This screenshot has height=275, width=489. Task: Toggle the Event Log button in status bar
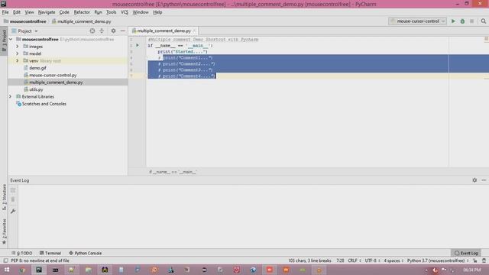tap(466, 253)
